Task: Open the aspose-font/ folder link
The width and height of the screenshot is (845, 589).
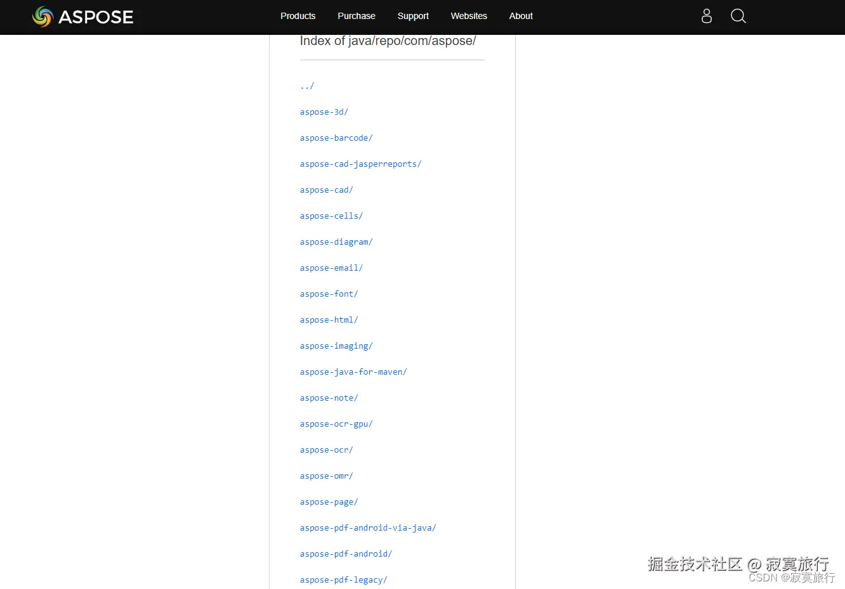Action: 329,294
